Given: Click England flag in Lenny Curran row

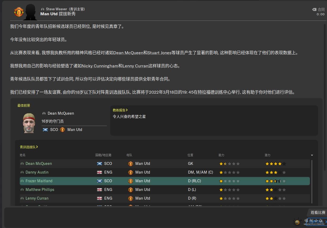Looking at the screenshot, I should (100, 198).
